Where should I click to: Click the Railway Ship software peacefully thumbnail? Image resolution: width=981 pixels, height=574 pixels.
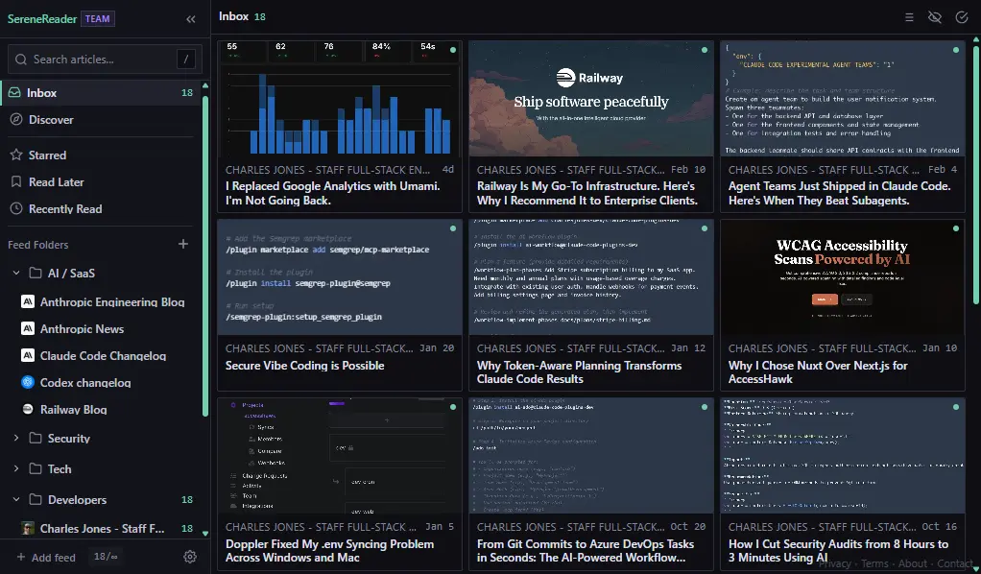(x=591, y=99)
